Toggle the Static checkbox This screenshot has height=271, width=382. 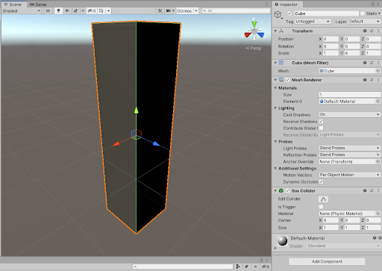(x=363, y=13)
